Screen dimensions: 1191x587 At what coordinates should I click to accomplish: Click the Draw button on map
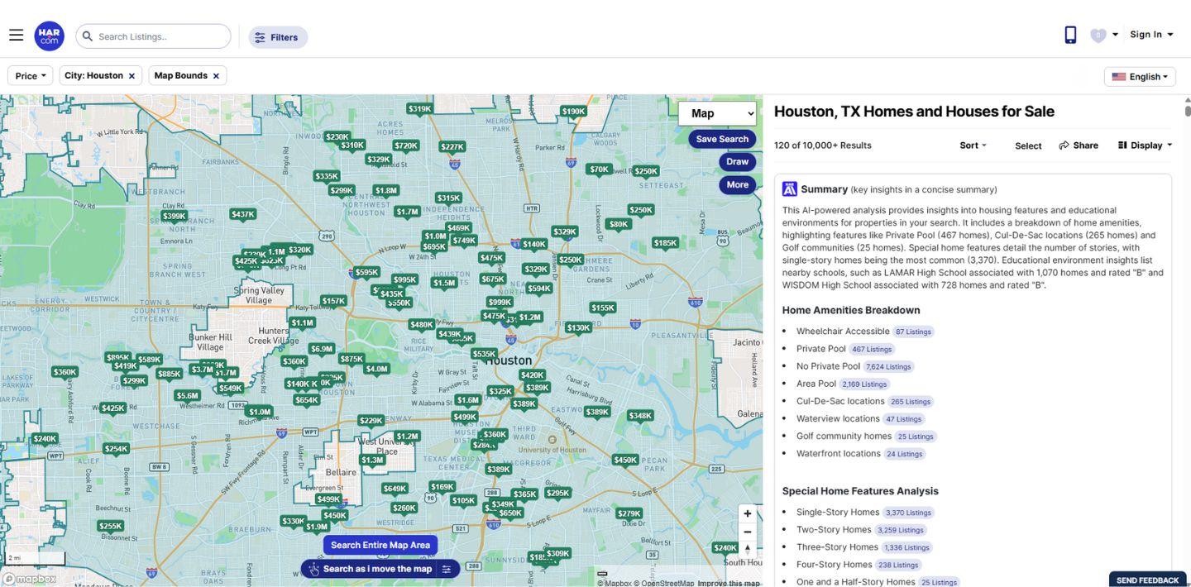tap(738, 162)
